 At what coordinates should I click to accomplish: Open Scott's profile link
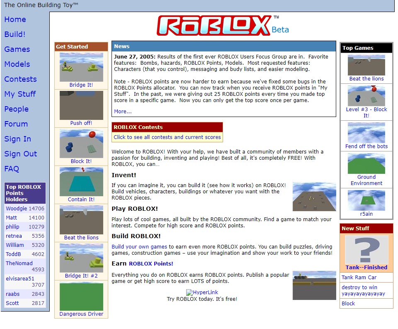click(12, 303)
